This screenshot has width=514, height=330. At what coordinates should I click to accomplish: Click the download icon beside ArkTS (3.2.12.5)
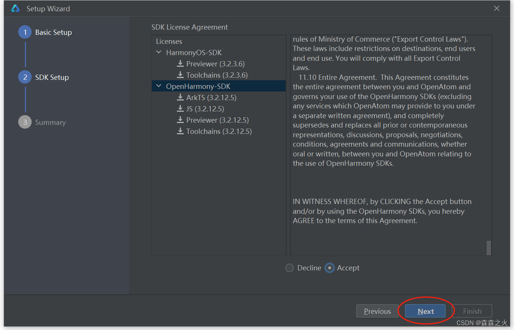[180, 97]
